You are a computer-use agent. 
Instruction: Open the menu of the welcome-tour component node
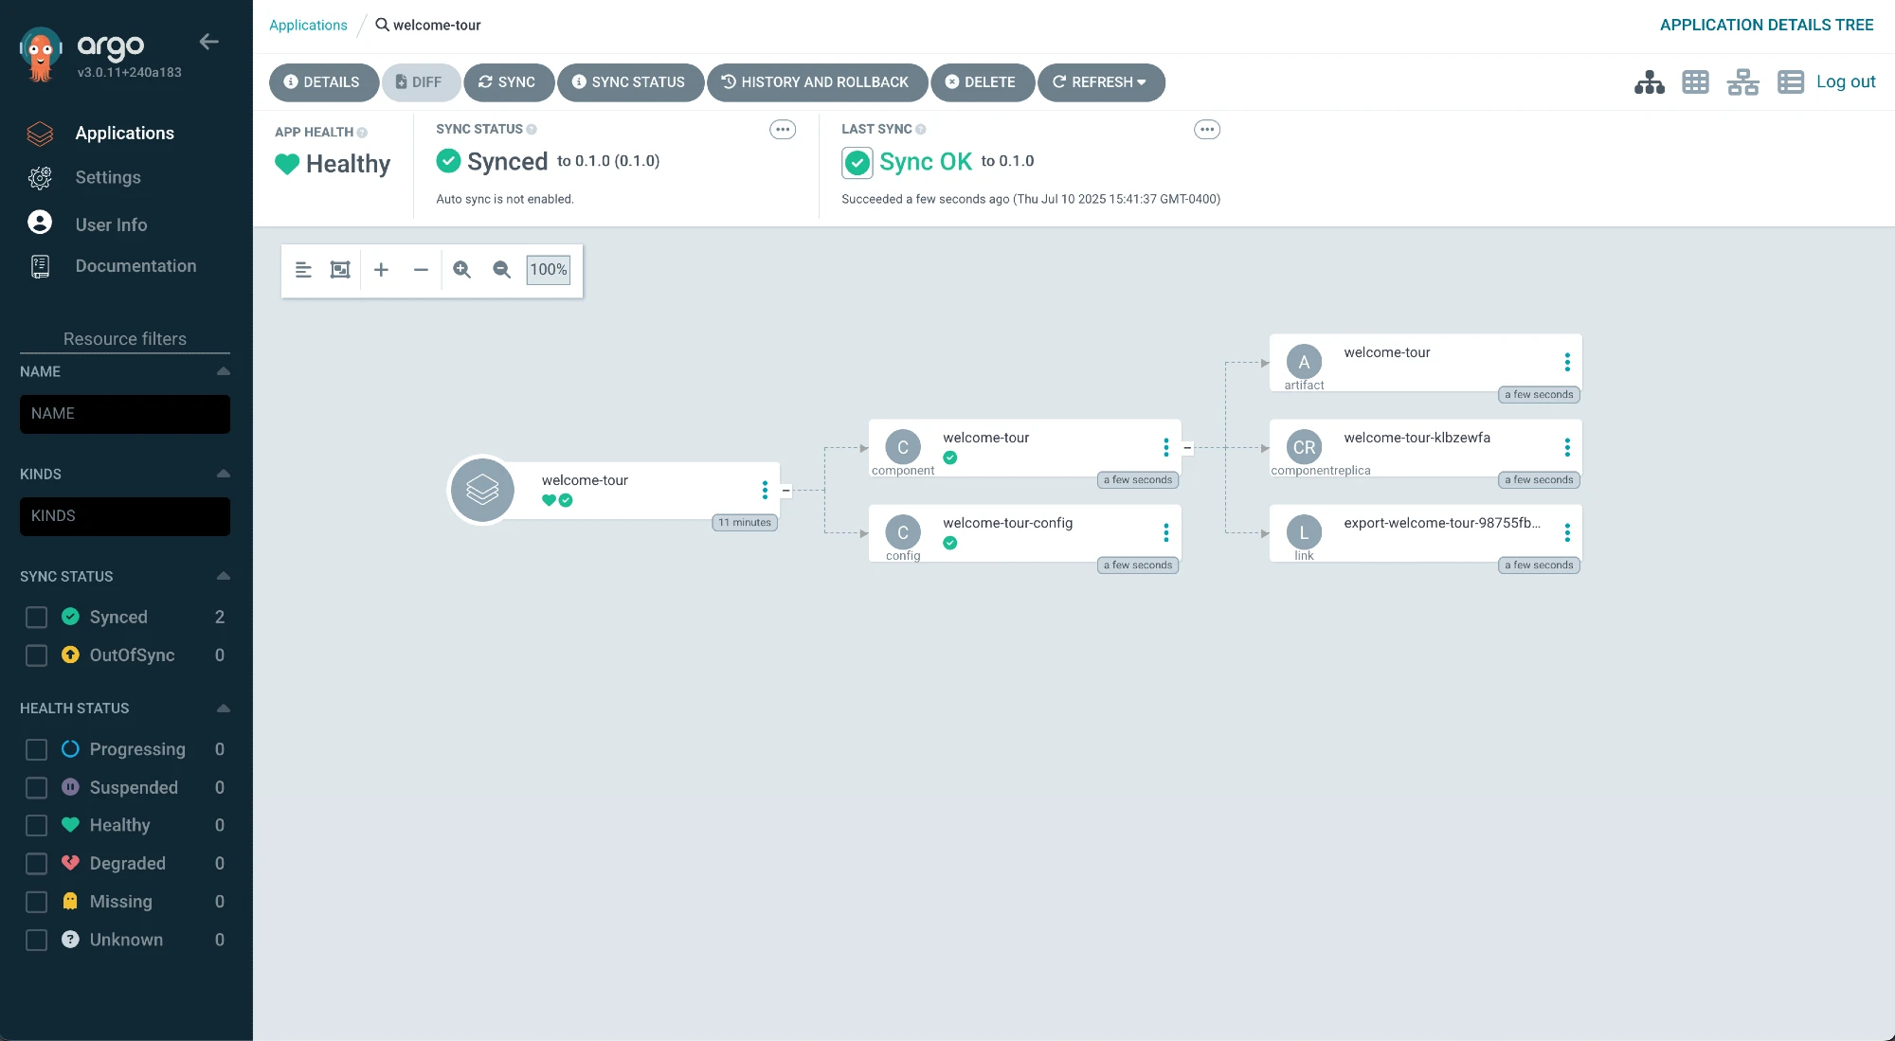click(x=1165, y=447)
